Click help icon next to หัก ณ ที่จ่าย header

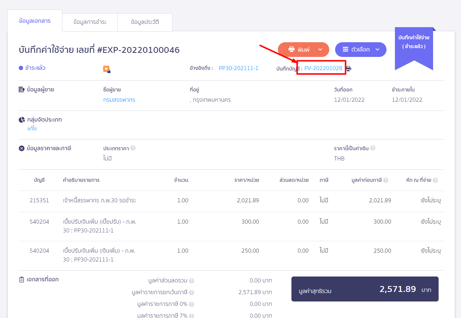(435, 180)
